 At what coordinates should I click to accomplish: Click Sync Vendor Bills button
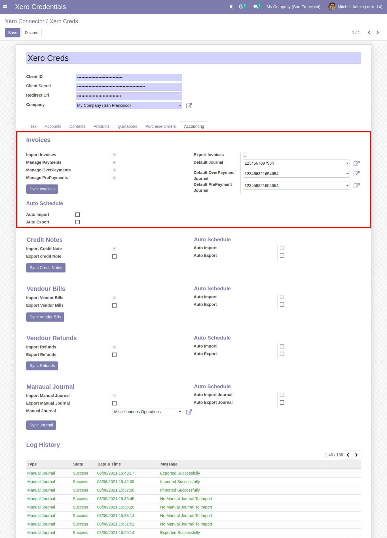coord(45,317)
